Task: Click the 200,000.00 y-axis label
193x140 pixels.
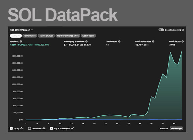Action: [x=18, y=113]
